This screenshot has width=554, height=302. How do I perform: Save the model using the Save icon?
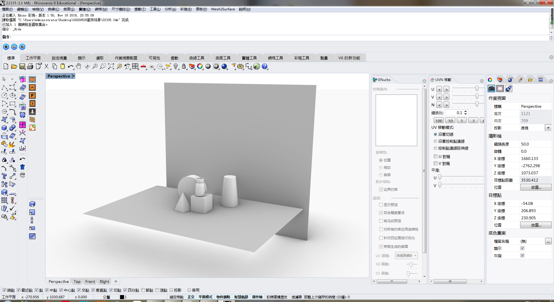[22, 66]
